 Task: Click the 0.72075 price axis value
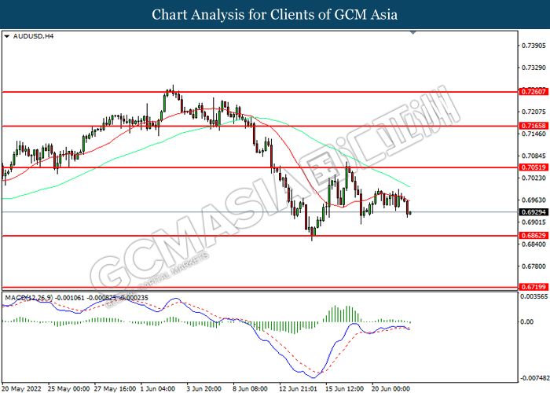pos(533,112)
